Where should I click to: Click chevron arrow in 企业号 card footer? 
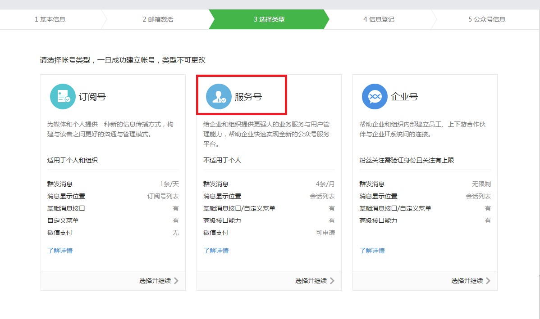point(488,281)
